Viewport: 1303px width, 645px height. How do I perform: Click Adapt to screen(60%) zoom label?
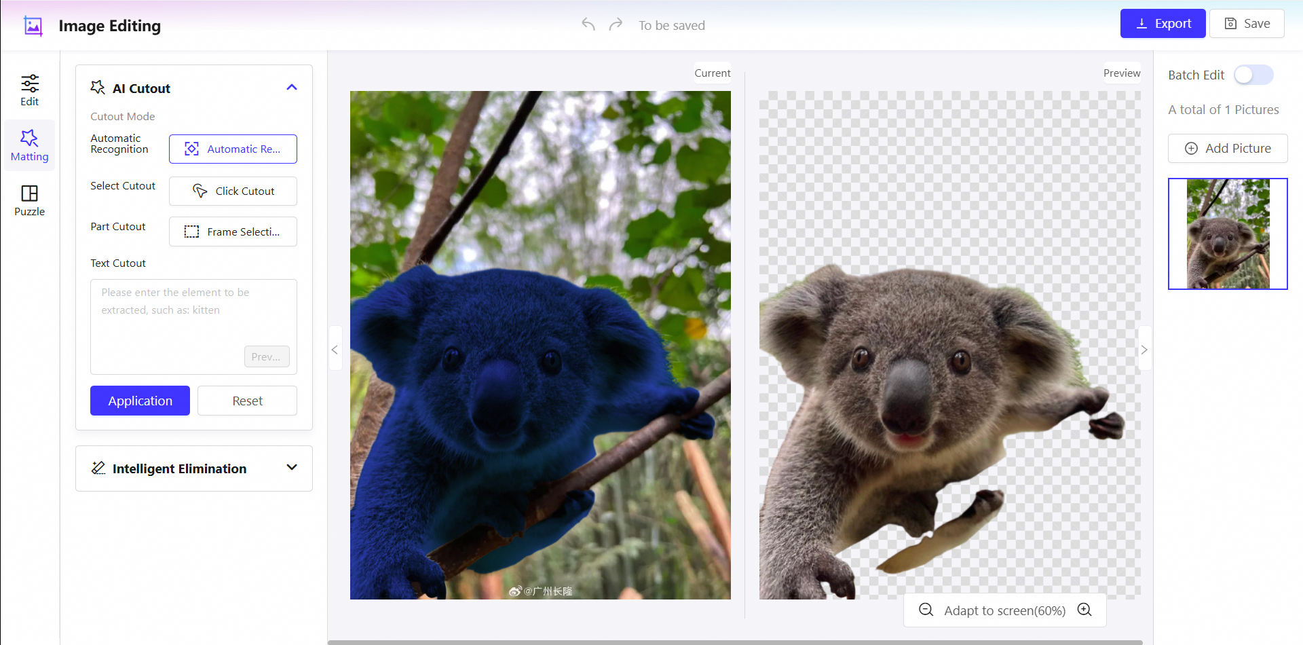[x=1005, y=611]
